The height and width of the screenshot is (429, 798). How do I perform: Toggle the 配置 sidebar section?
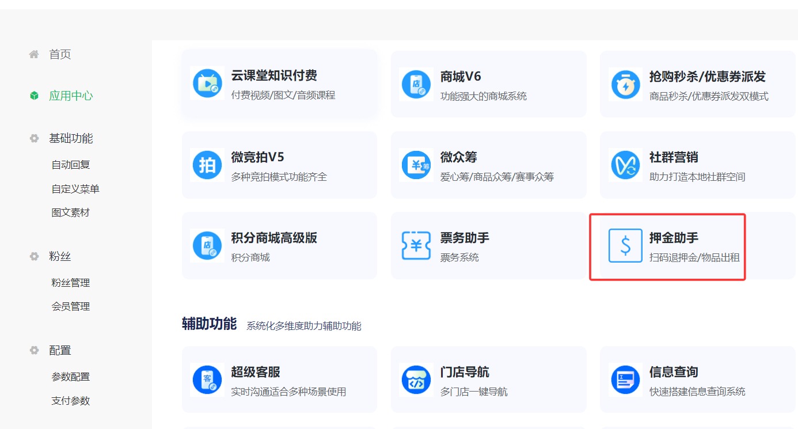(60, 351)
